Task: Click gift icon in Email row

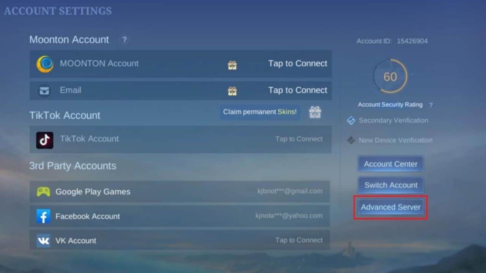Action: [232, 91]
